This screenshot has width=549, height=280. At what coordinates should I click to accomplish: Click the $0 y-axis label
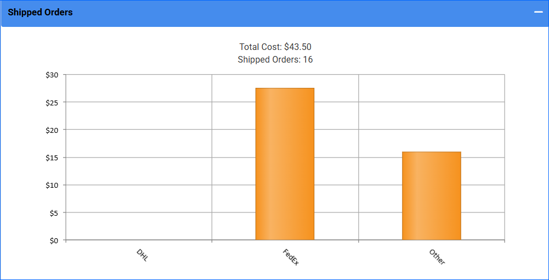click(54, 240)
